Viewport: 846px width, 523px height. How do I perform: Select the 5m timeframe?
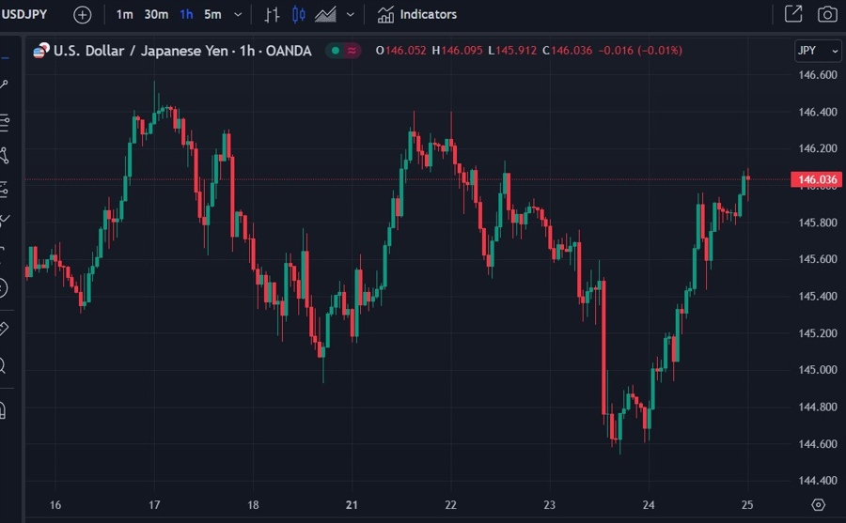point(212,15)
